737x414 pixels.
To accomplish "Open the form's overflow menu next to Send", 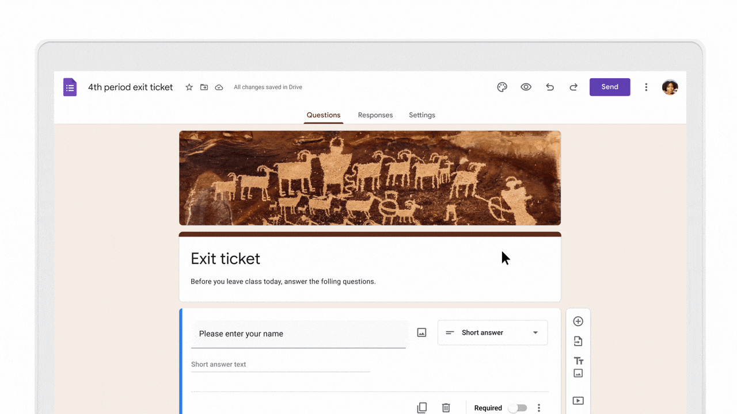I will point(646,87).
